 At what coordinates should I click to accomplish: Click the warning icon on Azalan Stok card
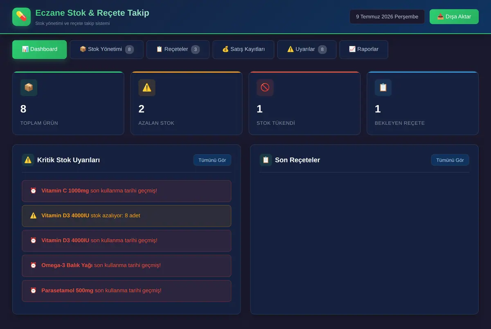pos(147,87)
